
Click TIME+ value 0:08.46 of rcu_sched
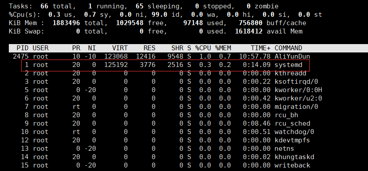(x=257, y=123)
